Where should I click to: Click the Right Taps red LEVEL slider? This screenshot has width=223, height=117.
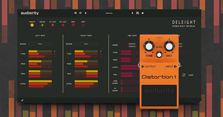tap(86, 86)
